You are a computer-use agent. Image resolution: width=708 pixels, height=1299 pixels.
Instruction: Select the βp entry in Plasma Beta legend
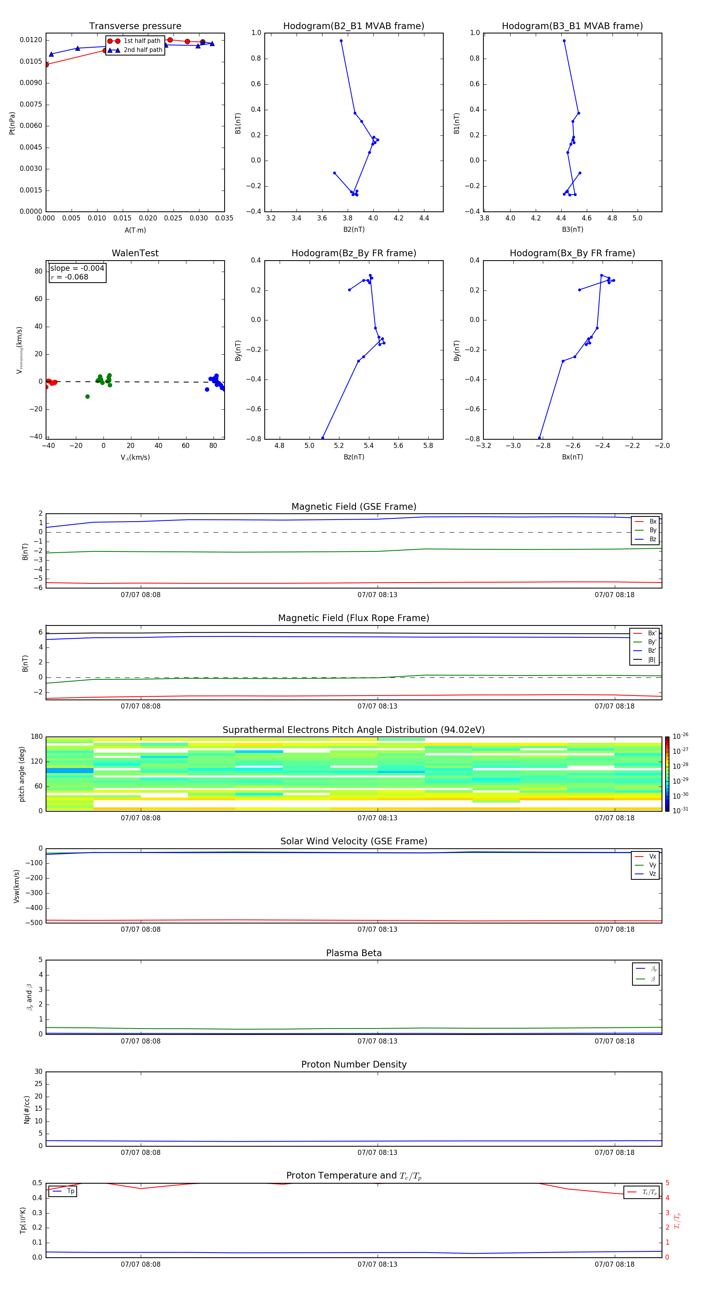[646, 969]
